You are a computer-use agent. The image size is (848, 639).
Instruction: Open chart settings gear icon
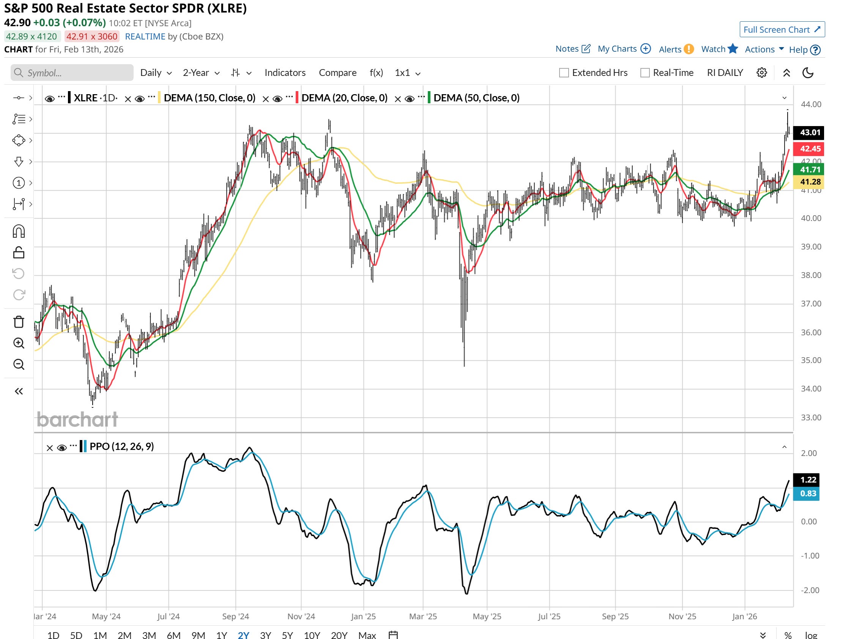(x=761, y=73)
